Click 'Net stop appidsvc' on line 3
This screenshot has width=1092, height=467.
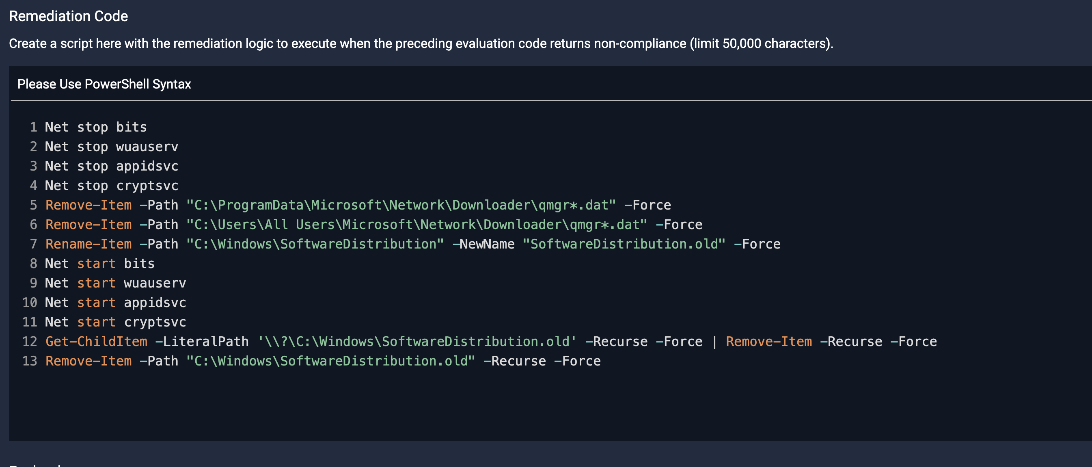[112, 166]
